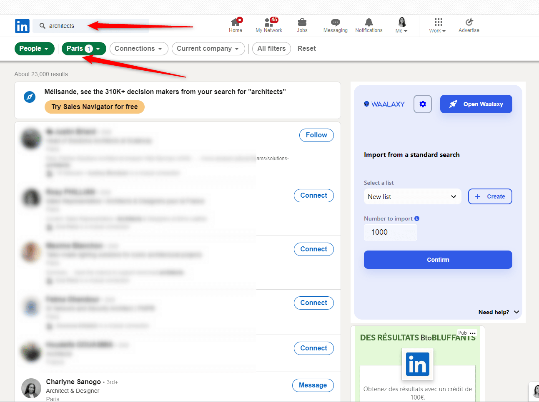
Task: Click the Number to import info icon
Action: (417, 218)
